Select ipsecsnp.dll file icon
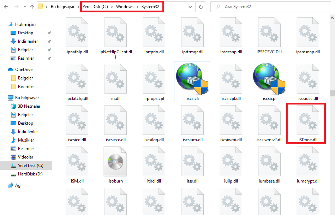The height and width of the screenshot is (215, 335). (x=231, y=32)
